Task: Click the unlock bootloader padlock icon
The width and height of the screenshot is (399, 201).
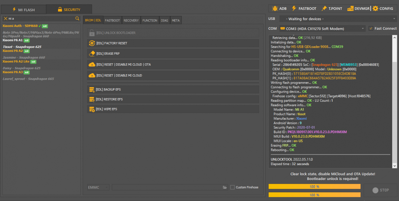Action: coord(92,33)
